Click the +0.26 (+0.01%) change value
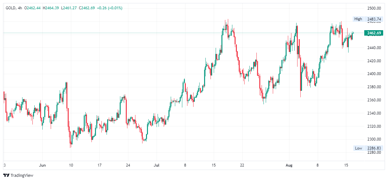 [109, 8]
